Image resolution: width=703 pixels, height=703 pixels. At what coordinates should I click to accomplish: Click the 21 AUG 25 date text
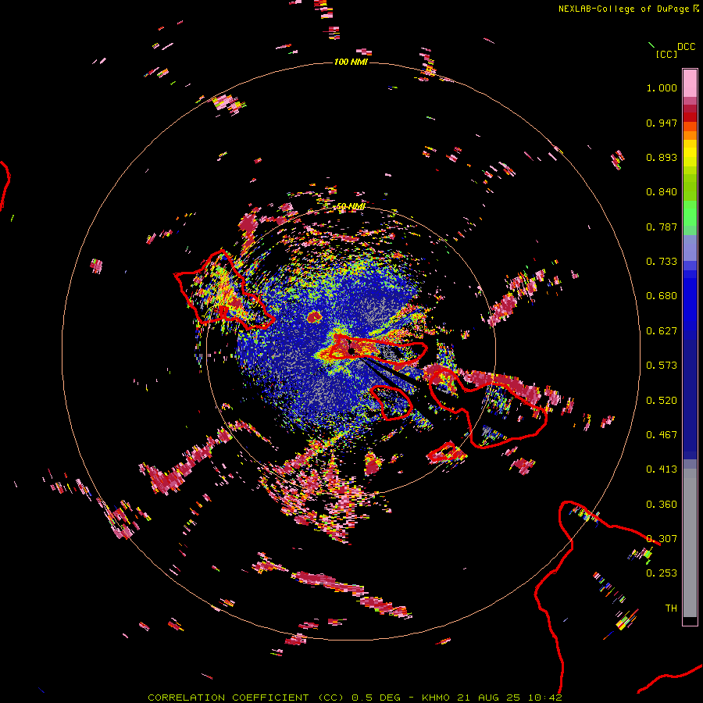[x=488, y=698]
